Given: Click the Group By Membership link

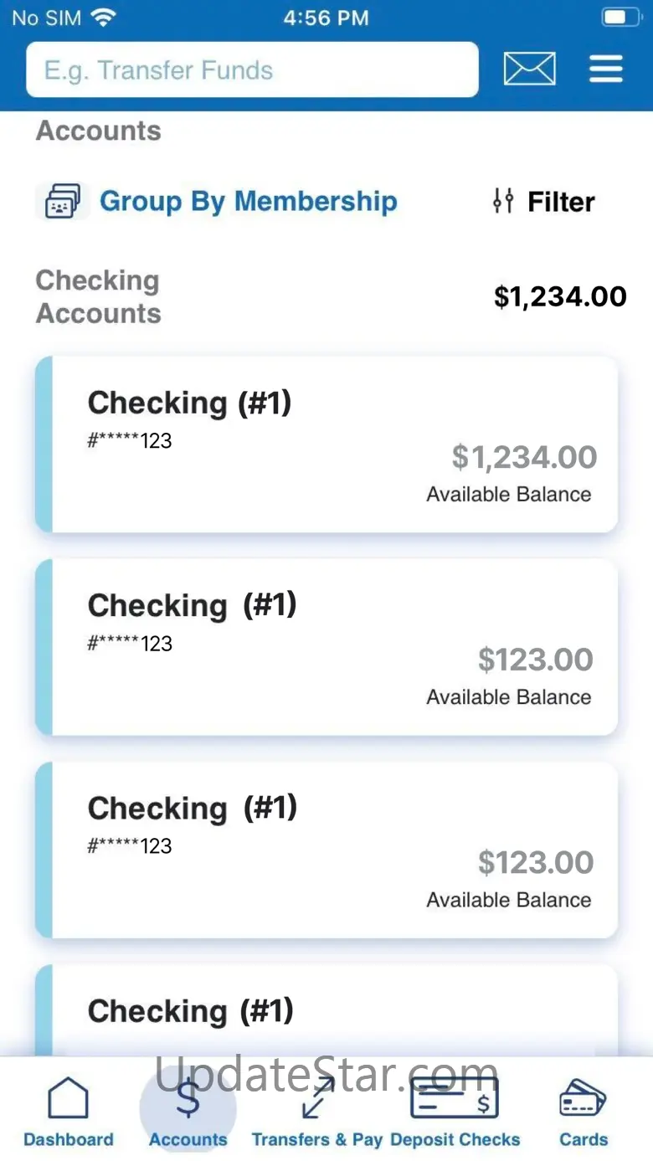Looking at the screenshot, I should click(x=248, y=202).
